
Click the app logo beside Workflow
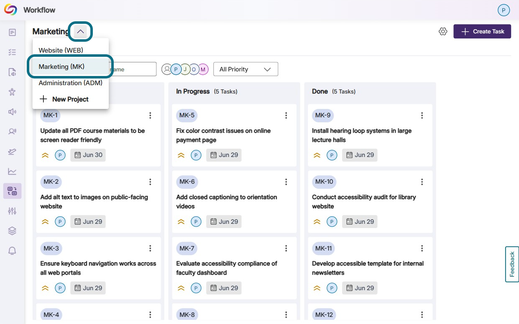click(10, 10)
